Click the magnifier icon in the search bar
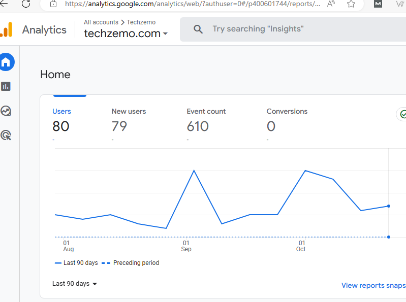 (x=198, y=29)
